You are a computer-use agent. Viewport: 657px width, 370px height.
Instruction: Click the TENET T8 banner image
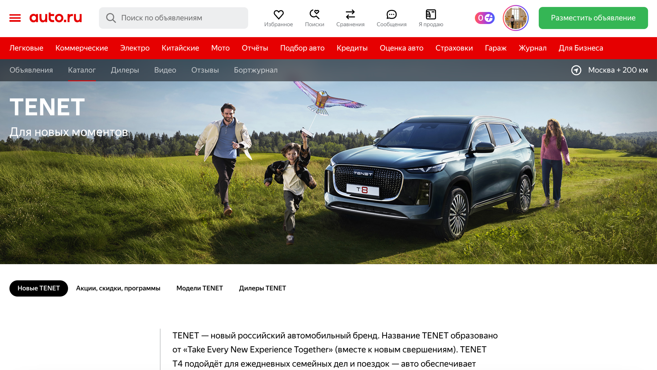point(328,173)
